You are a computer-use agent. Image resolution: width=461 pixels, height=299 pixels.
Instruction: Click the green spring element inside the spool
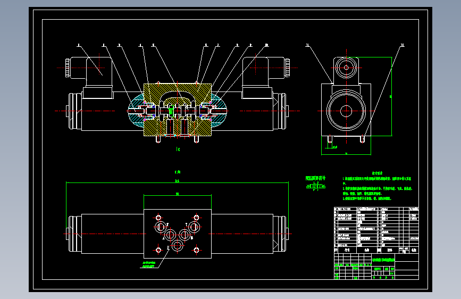(x=171, y=111)
